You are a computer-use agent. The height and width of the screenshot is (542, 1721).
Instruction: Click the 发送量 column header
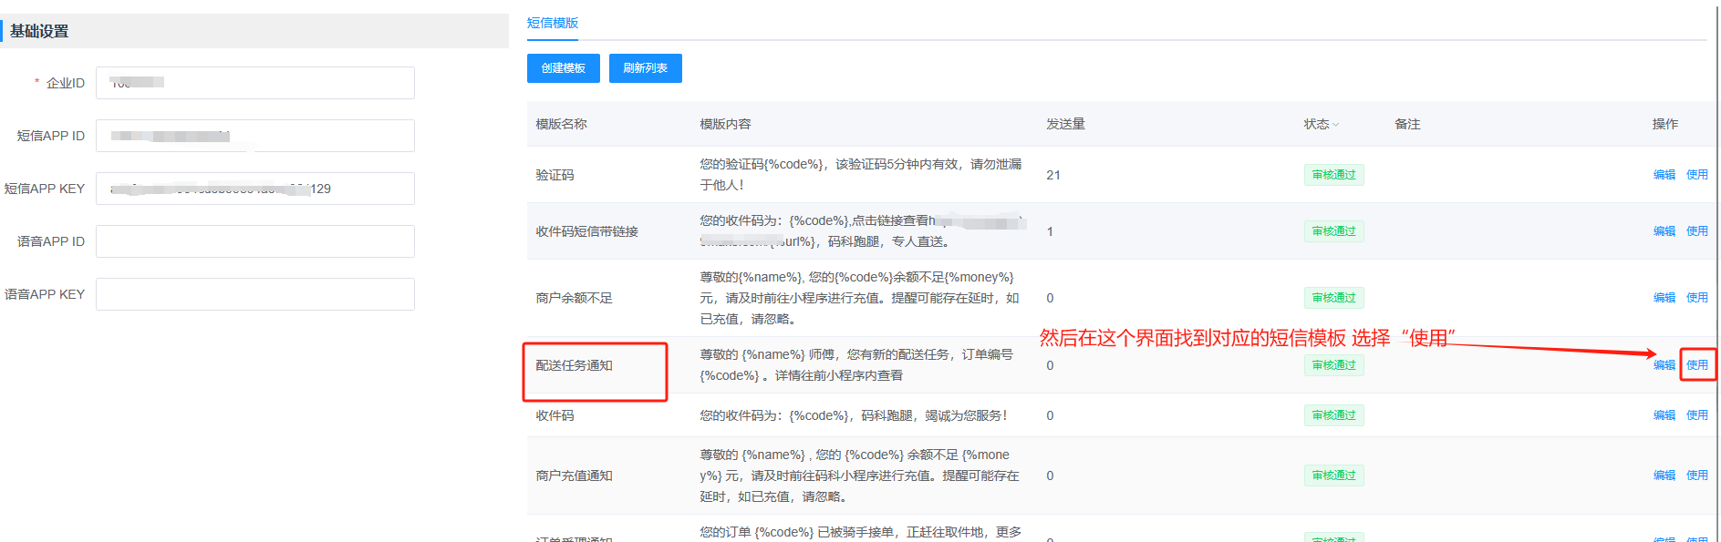pos(1066,124)
